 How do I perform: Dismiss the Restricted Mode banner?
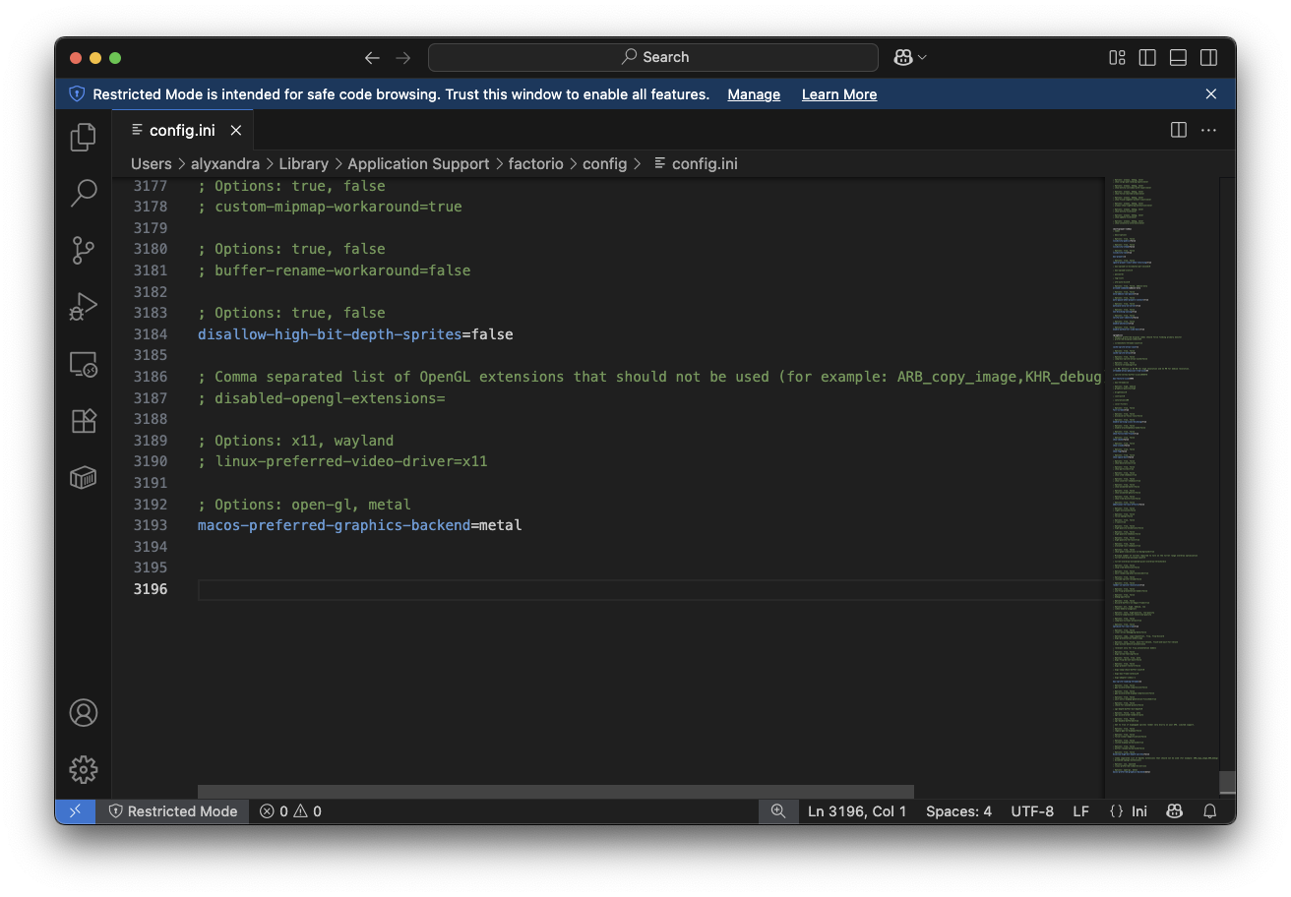1211,94
